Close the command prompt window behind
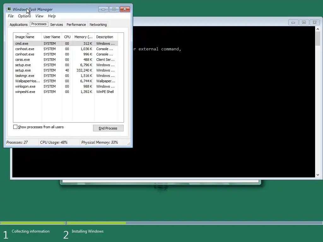Viewport: 323px width, 242px height. (314, 22)
